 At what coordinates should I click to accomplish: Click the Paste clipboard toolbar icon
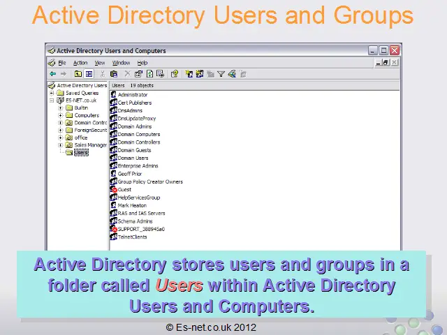114,74
